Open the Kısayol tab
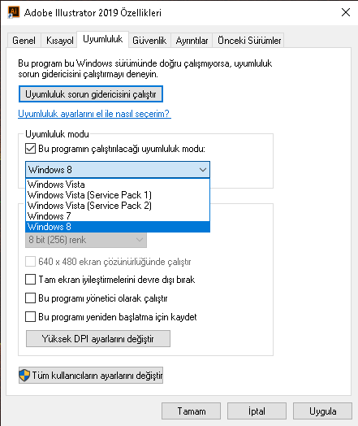 point(60,41)
